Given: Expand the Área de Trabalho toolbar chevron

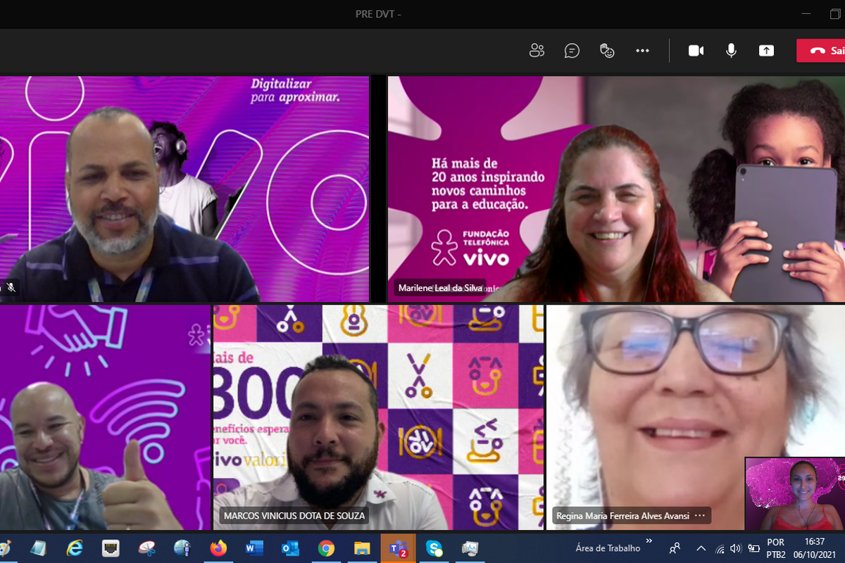Looking at the screenshot, I should coord(649,541).
